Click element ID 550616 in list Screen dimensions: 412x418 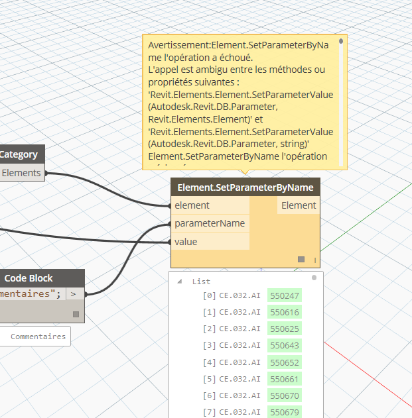[285, 312]
